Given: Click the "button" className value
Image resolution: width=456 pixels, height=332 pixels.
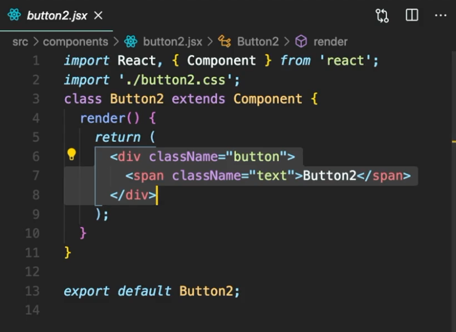Looking at the screenshot, I should point(257,157).
